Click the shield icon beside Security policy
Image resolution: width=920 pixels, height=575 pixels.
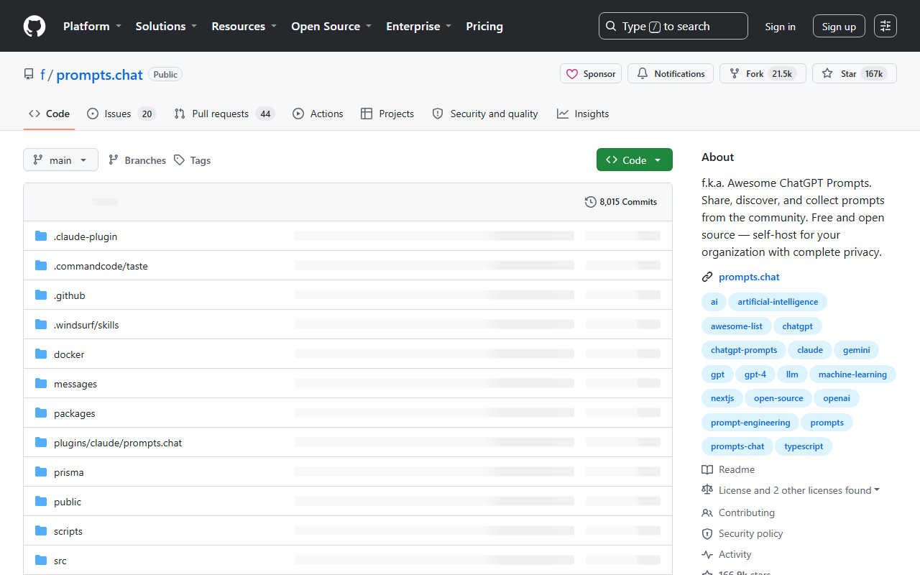coord(707,534)
